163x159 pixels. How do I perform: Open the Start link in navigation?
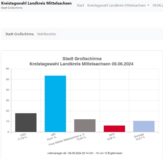coord(80,5)
